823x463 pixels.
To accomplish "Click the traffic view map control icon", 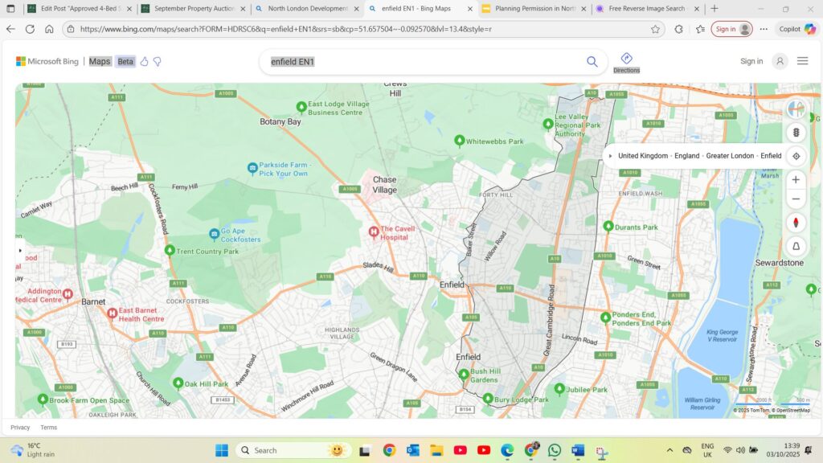I will point(796,132).
